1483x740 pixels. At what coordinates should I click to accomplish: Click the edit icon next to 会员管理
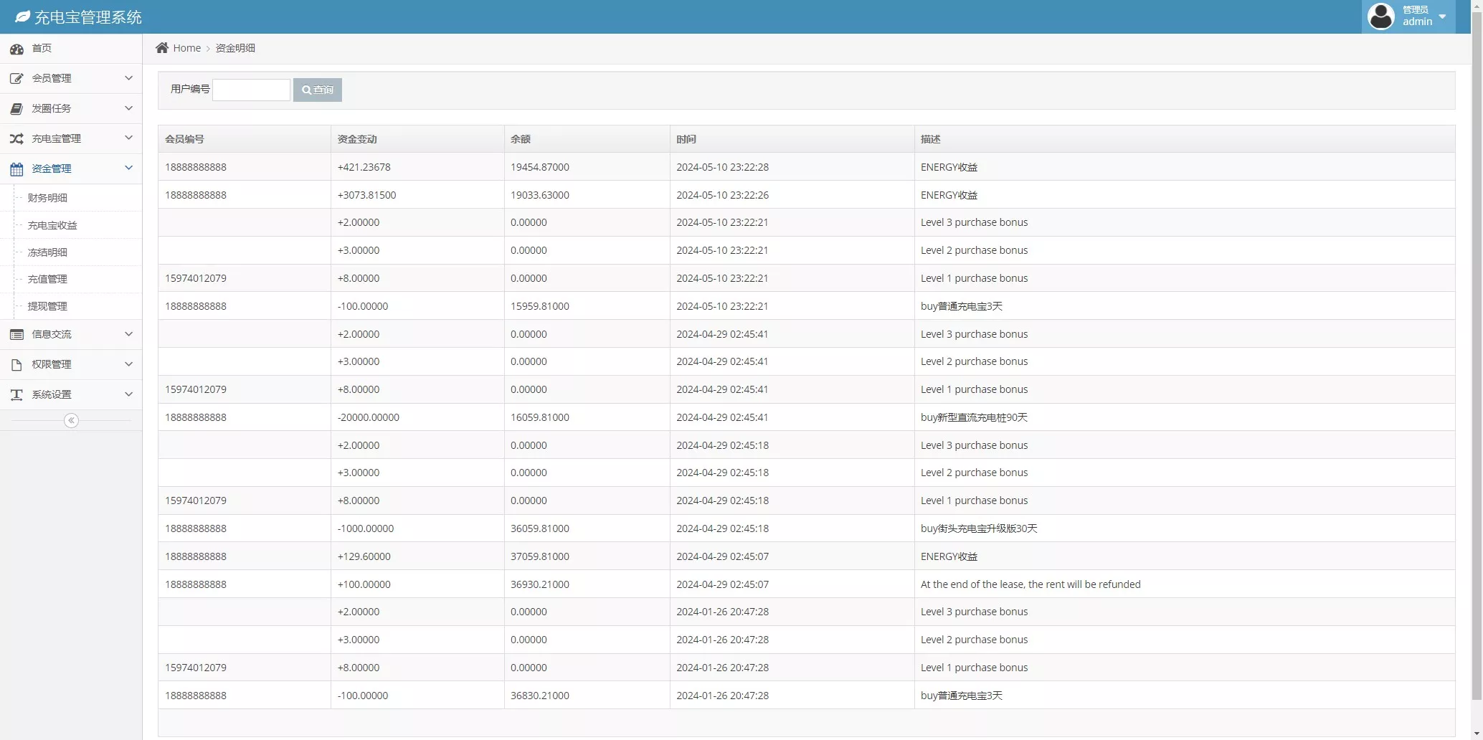point(16,79)
